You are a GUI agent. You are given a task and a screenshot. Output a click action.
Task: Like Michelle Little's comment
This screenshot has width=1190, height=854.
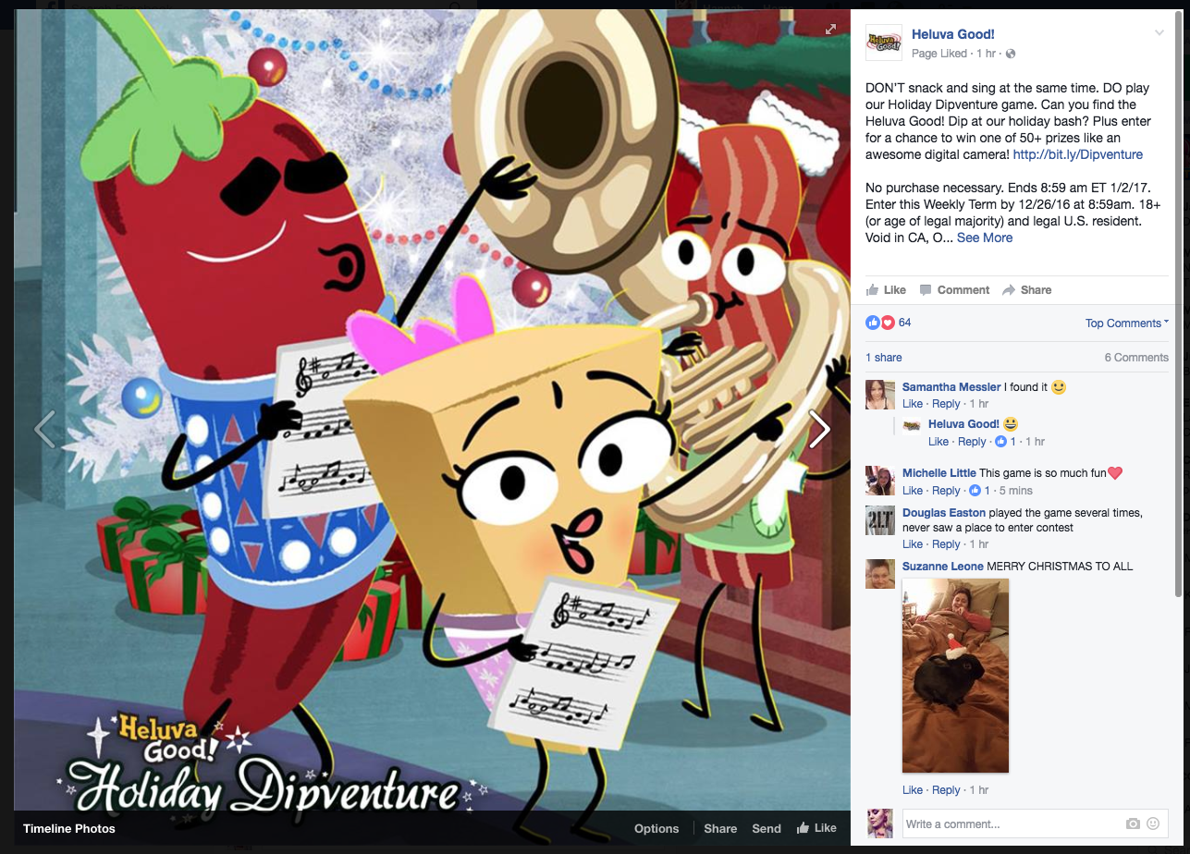[913, 491]
